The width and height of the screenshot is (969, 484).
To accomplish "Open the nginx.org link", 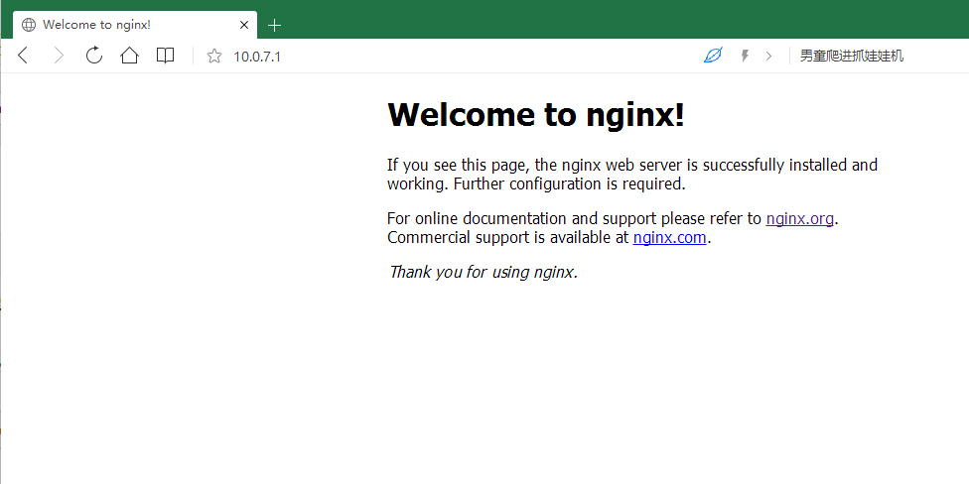I will tap(799, 218).
